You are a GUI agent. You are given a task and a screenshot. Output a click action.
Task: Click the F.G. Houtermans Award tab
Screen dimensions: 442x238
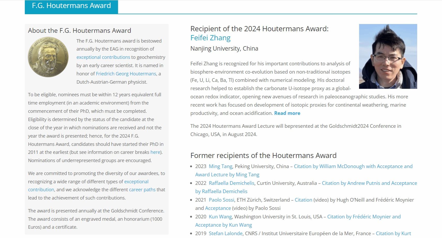(x=71, y=6)
